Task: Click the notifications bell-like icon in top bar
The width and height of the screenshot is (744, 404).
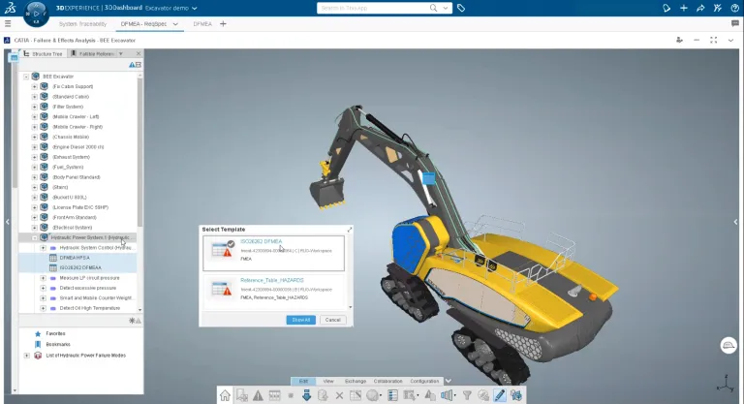Action: (x=666, y=8)
